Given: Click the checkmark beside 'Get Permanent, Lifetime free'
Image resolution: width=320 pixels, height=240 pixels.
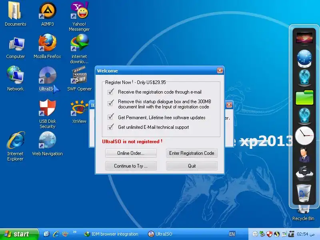Looking at the screenshot, I should (111, 116).
